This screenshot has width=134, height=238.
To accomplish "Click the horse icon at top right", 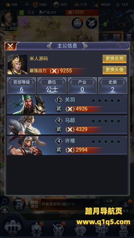I will (x=92, y=23).
